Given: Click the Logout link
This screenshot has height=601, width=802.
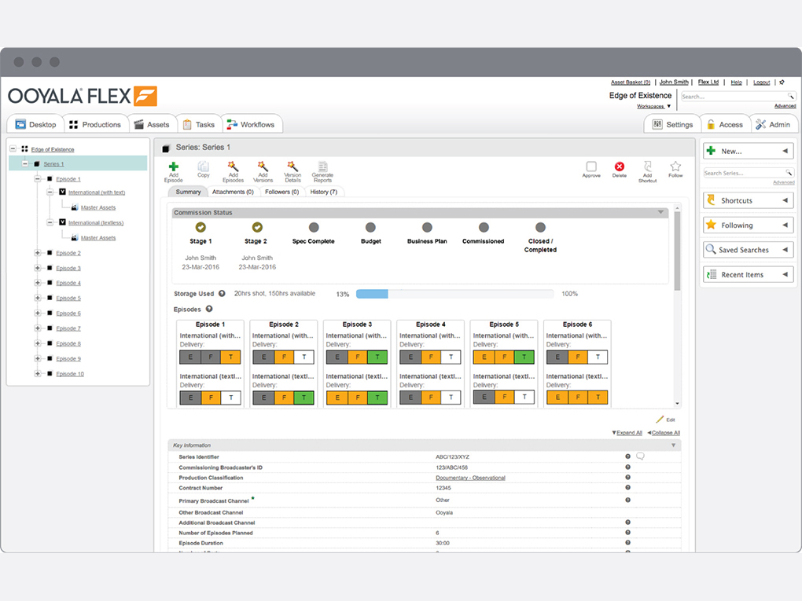Looking at the screenshot, I should 761,82.
